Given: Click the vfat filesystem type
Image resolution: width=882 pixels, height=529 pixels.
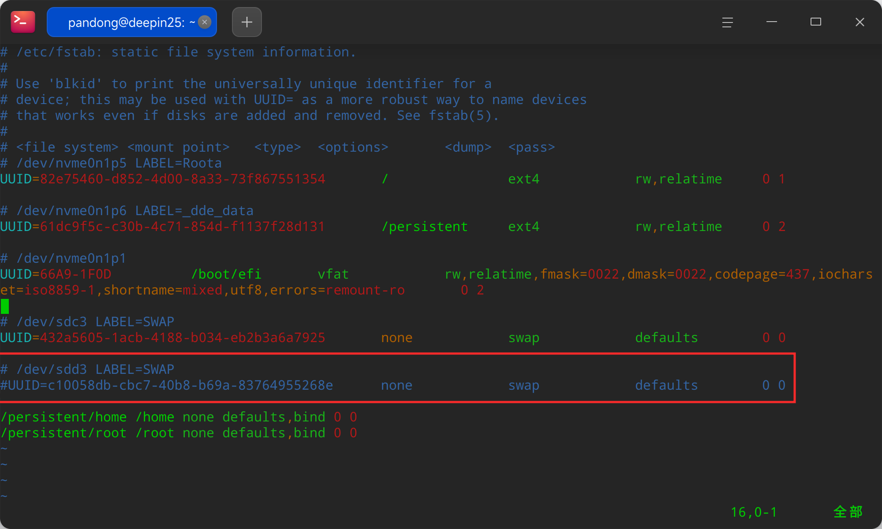Looking at the screenshot, I should pos(333,274).
